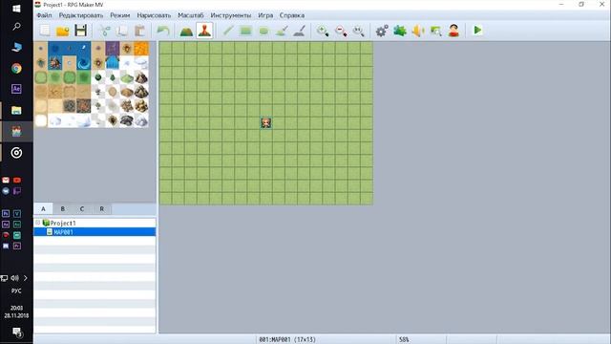Open the Event Searcher icon
The width and height of the screenshot is (611, 344).
pos(435,31)
